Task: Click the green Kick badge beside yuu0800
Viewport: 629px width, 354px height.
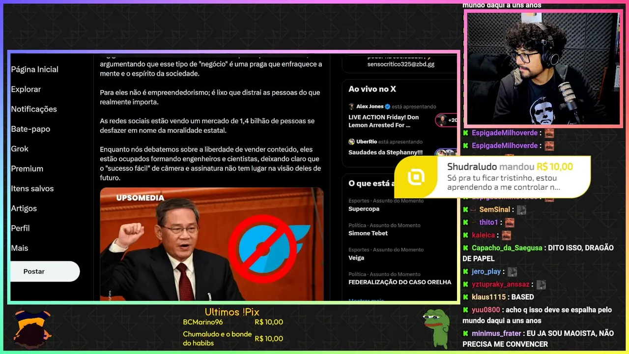Action: click(466, 310)
